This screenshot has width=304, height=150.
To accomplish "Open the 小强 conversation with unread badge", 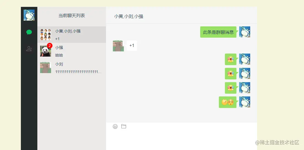I will (72, 51).
